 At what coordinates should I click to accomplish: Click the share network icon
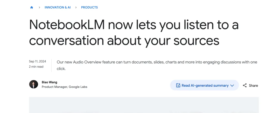tap(245, 85)
